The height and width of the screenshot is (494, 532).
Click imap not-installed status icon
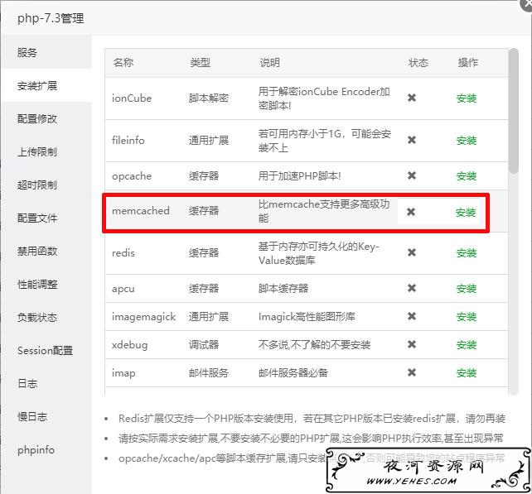coord(412,372)
